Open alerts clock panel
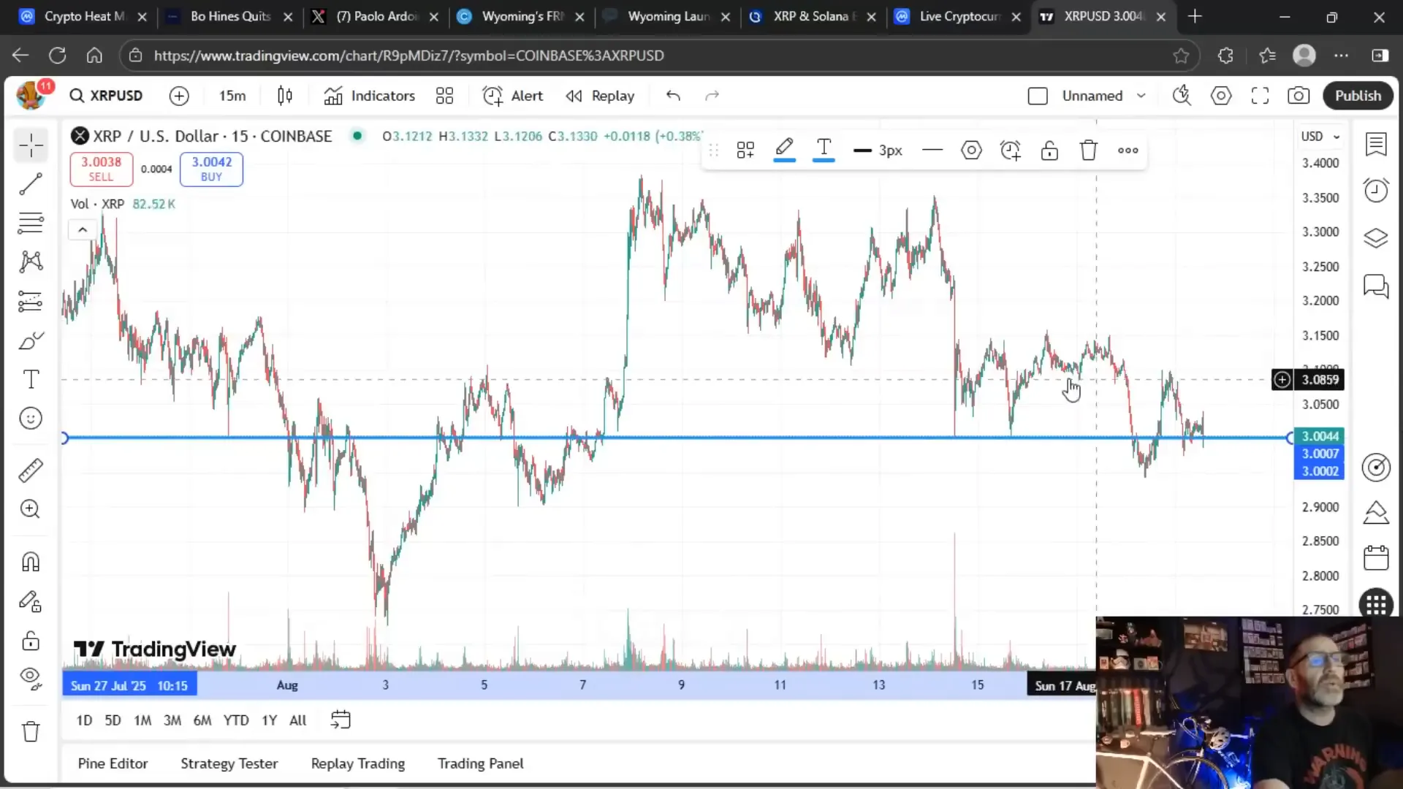The height and width of the screenshot is (789, 1403). click(x=1376, y=191)
